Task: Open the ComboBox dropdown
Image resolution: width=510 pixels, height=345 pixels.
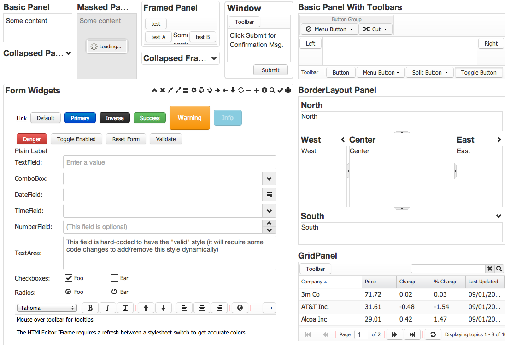Action: tap(269, 178)
